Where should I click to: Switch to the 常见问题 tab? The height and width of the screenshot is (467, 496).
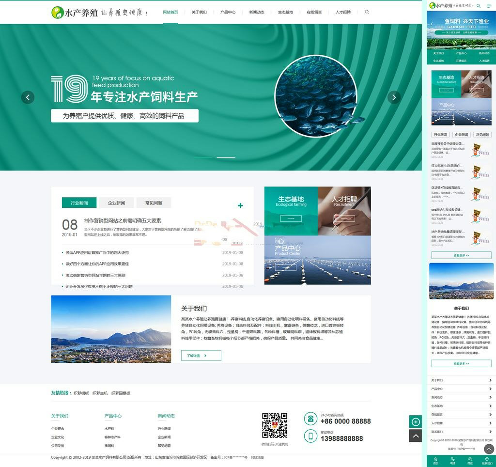[154, 203]
